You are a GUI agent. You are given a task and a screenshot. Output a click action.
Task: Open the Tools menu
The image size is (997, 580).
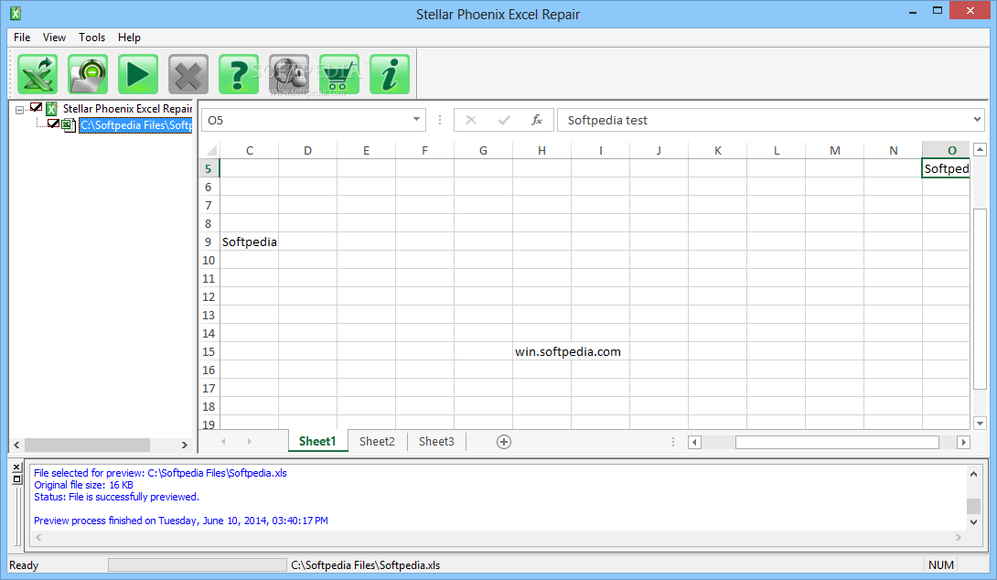91,38
